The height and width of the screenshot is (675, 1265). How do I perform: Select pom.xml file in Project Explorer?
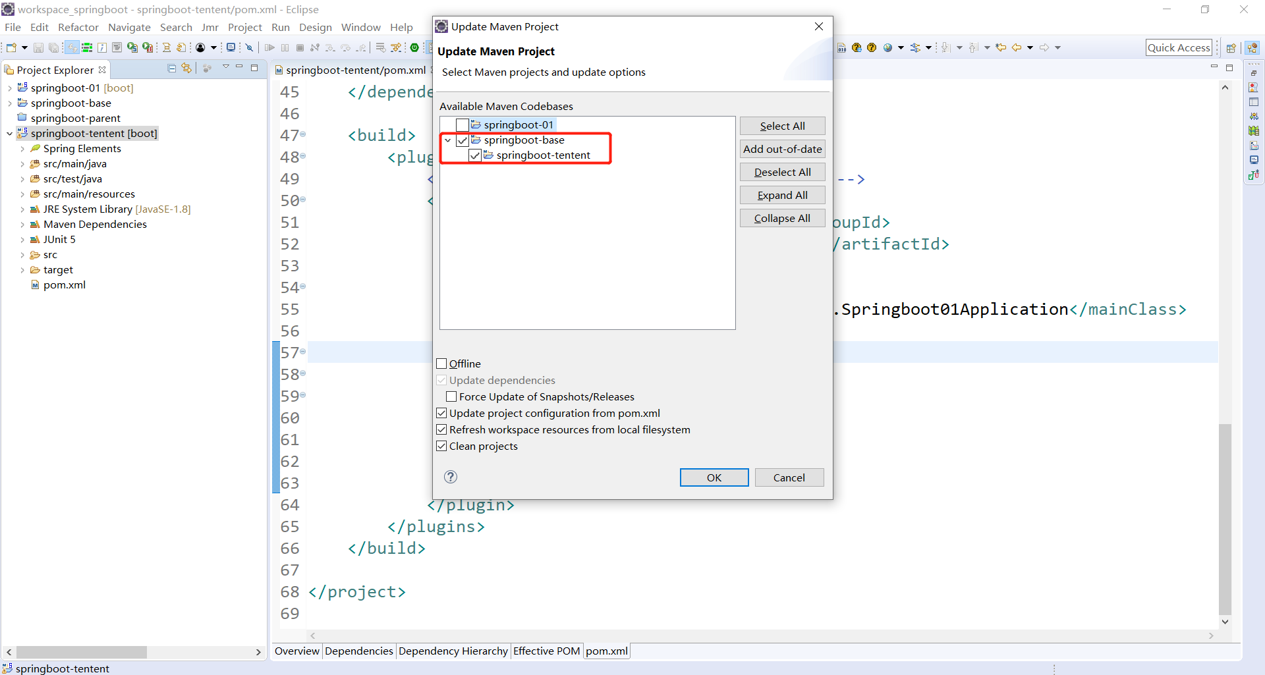(65, 285)
